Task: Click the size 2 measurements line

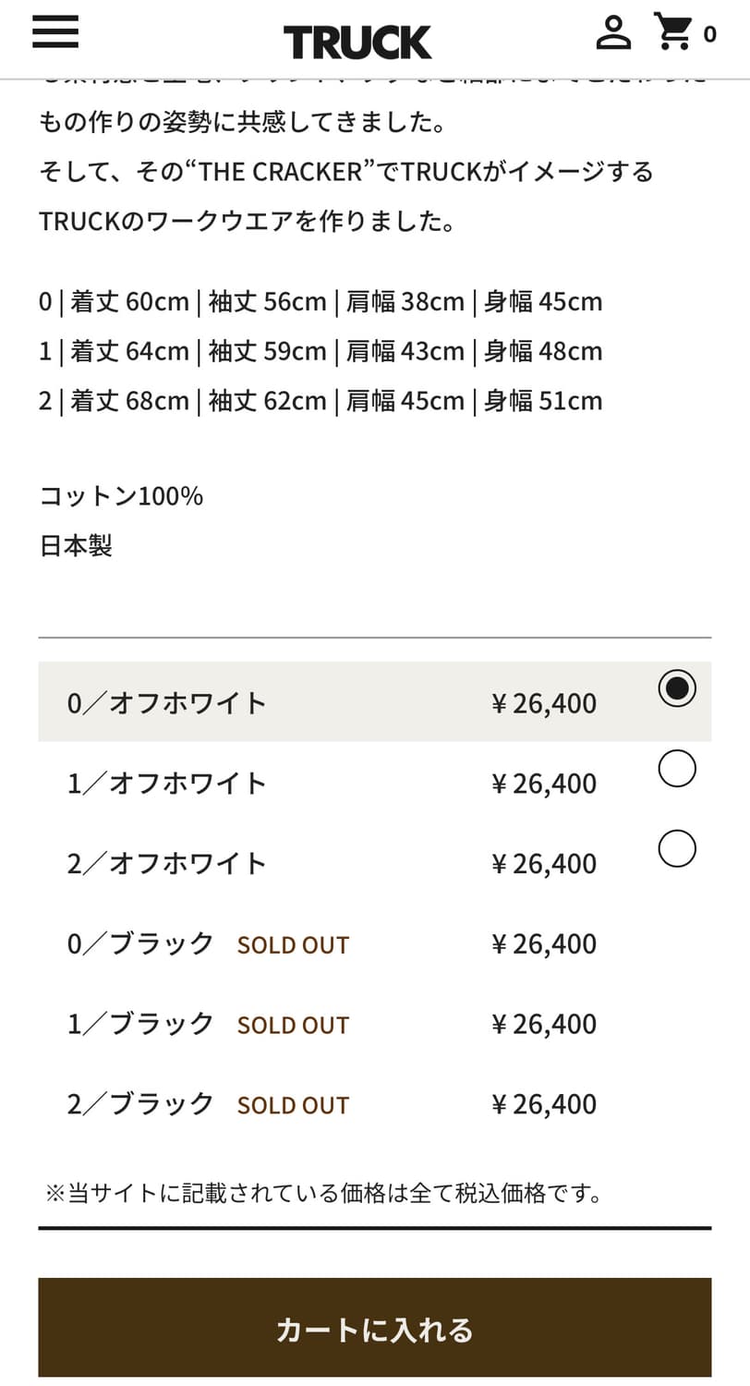Action: [x=321, y=401]
